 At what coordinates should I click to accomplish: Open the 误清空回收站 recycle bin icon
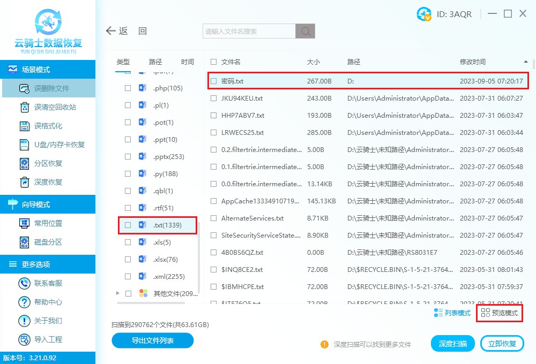click(25, 107)
